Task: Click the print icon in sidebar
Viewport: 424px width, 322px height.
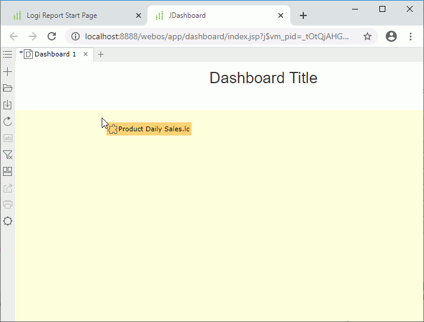Action: (8, 205)
